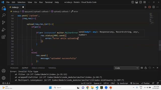Image resolution: width=161 pixels, height=90 pixels.
Task: Open PowerPoint from the taskbar
Action: tap(111, 87)
